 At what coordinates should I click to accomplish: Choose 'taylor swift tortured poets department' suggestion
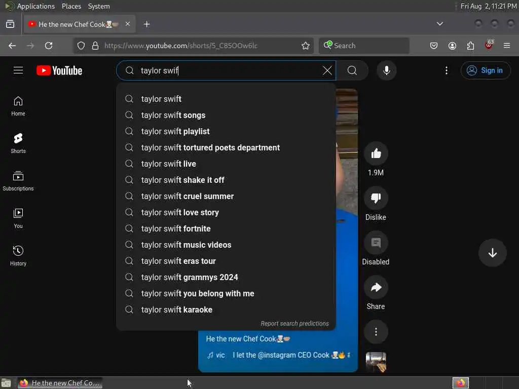[226, 147]
